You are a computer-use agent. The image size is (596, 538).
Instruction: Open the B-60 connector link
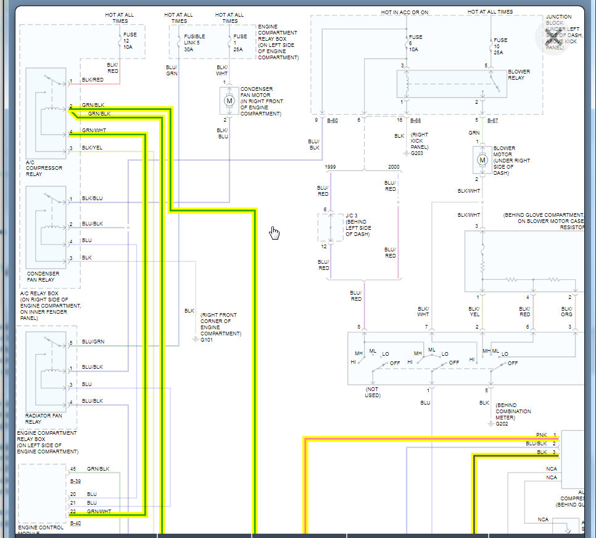tap(332, 120)
